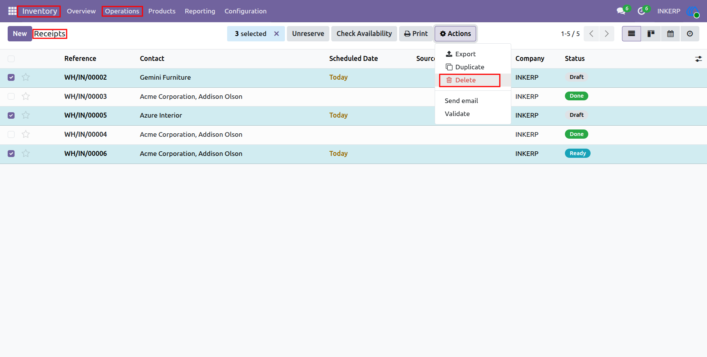The height and width of the screenshot is (357, 707).
Task: Choose Send email from Actions menu
Action: tap(473, 101)
